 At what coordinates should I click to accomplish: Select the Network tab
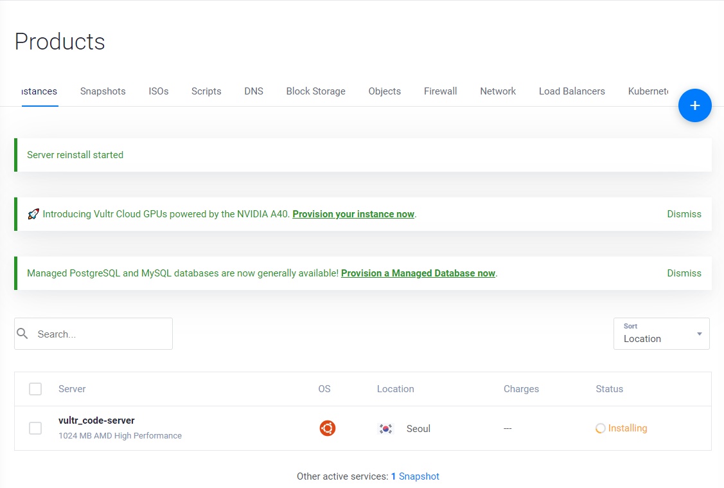[498, 91]
